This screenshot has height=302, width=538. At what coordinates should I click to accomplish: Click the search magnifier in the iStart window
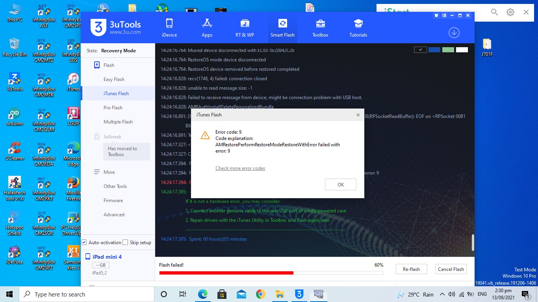pyautogui.click(x=495, y=12)
